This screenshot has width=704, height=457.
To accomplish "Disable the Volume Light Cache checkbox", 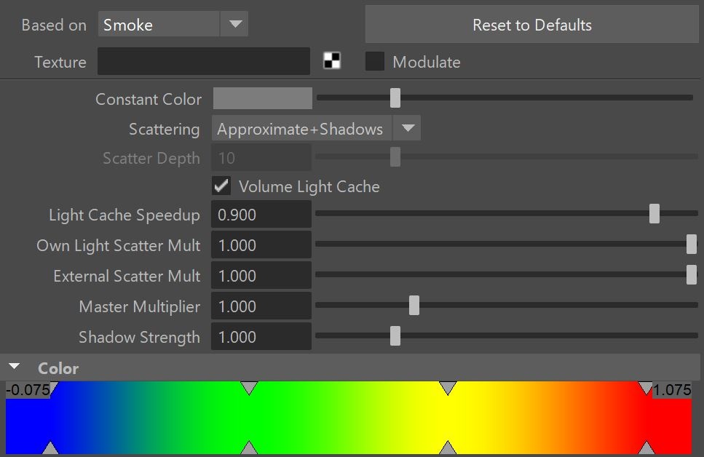I will [221, 186].
